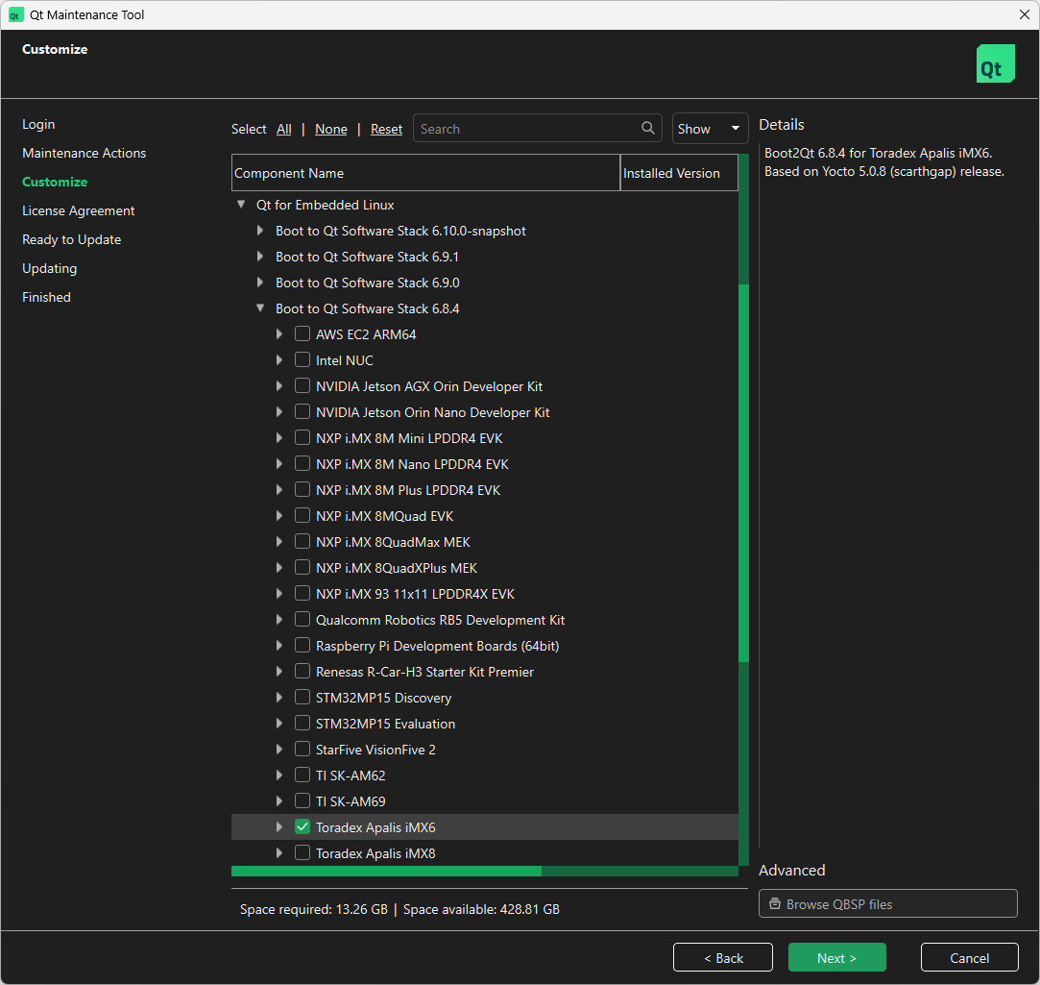Expand Boot to Qt Software Stack 6.9.1
This screenshot has height=985, width=1040.
click(260, 257)
